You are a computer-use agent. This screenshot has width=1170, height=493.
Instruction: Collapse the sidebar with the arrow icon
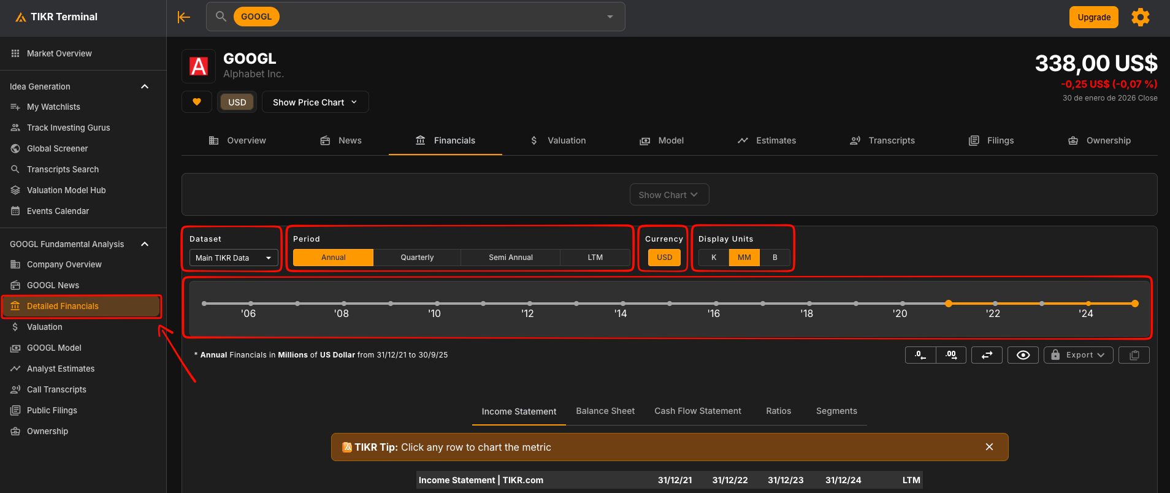coord(184,17)
